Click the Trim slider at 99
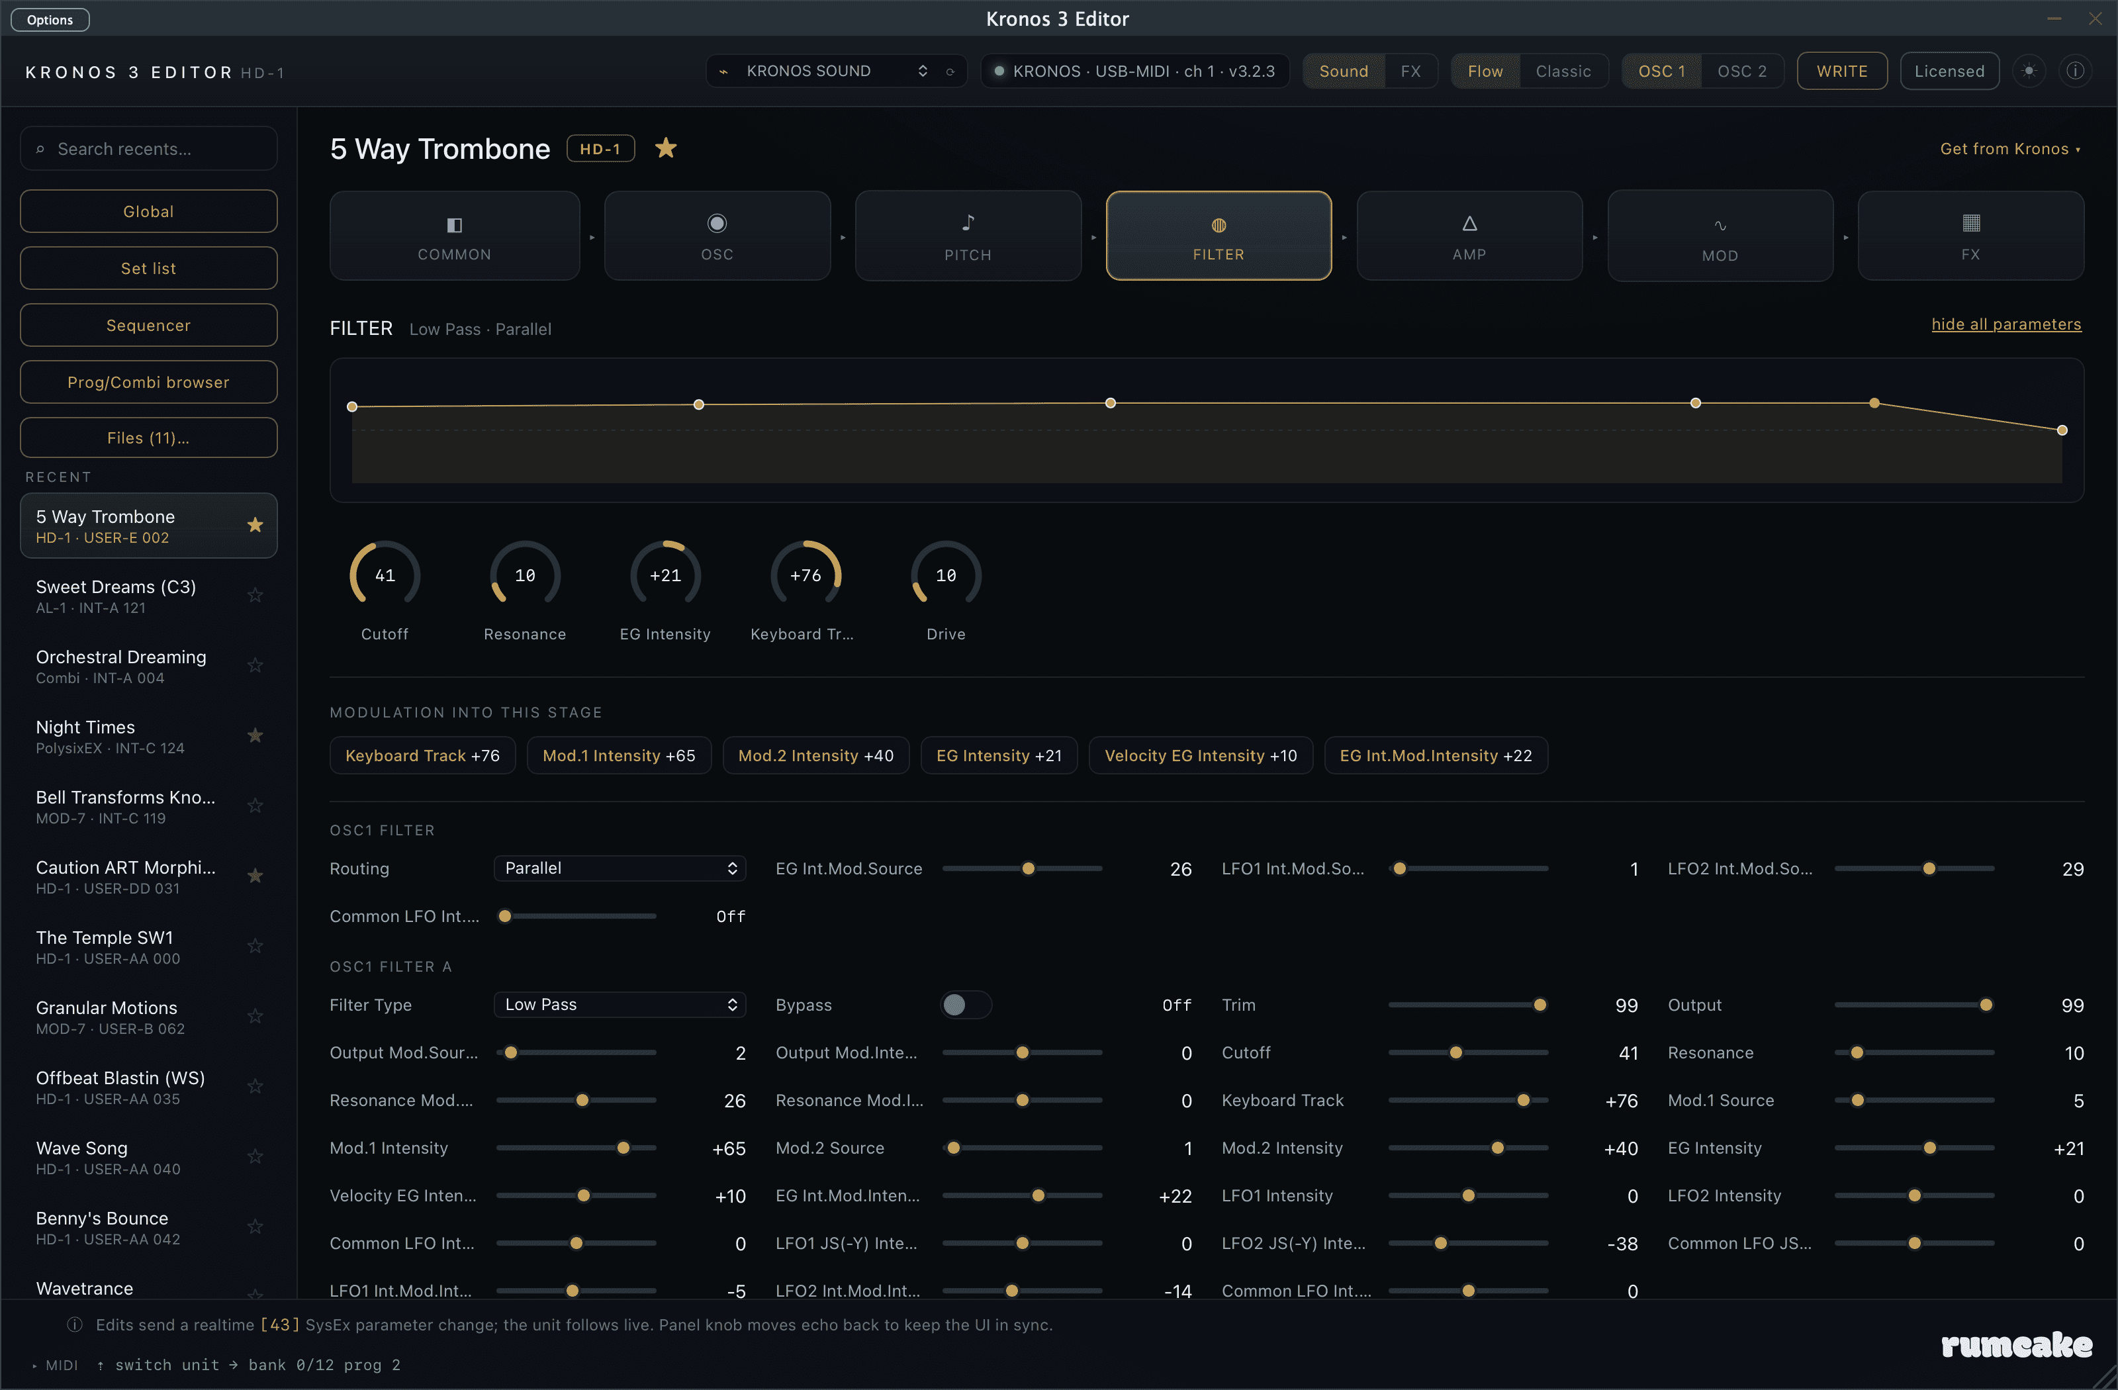2118x1390 pixels. (x=1467, y=1005)
